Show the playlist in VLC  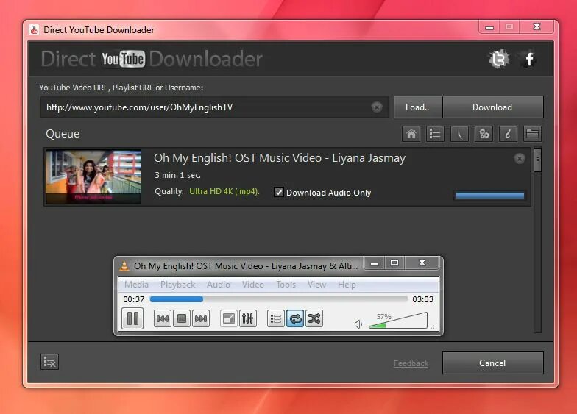275,318
